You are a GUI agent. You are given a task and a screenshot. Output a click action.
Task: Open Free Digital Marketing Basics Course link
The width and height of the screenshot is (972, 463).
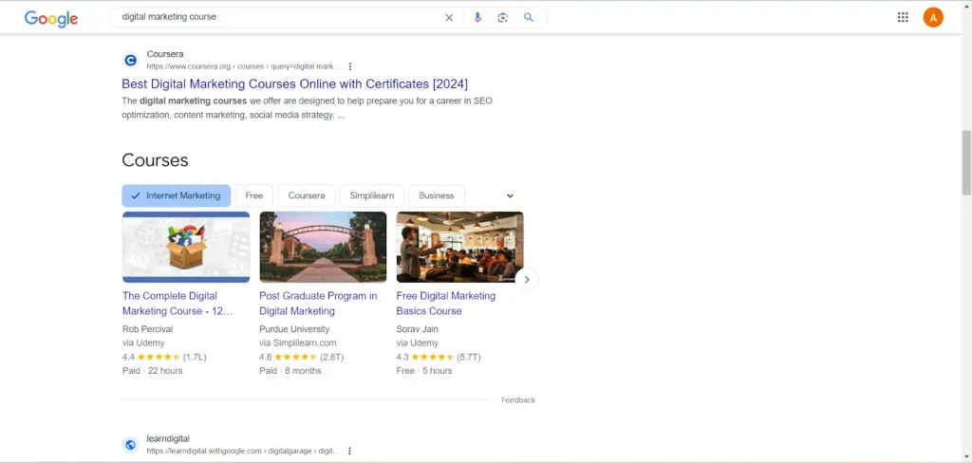[x=446, y=303]
